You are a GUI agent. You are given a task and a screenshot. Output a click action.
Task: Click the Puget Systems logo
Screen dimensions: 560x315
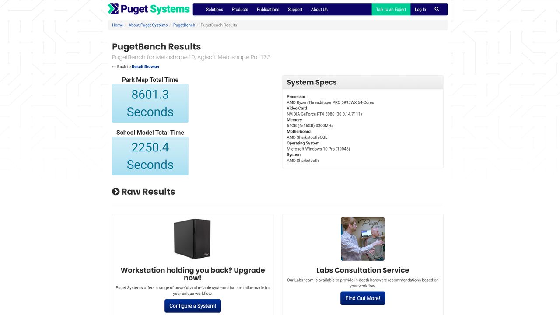(149, 9)
